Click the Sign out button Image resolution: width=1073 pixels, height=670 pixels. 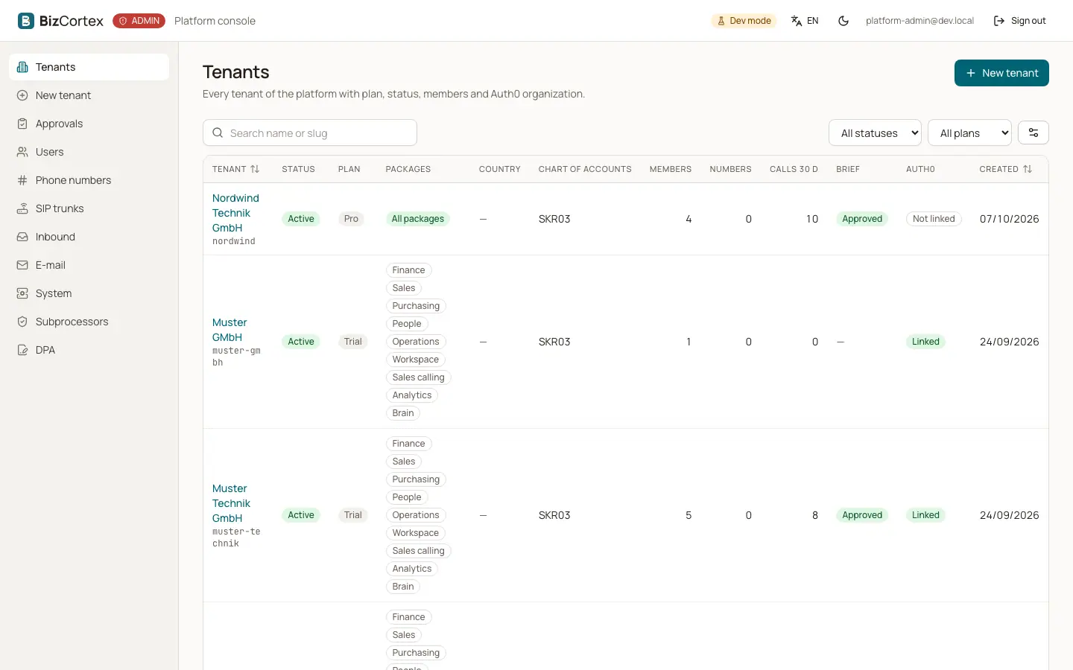click(1020, 21)
